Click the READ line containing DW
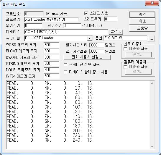The width and height of the screenshot is (161, 155). point(50,135)
